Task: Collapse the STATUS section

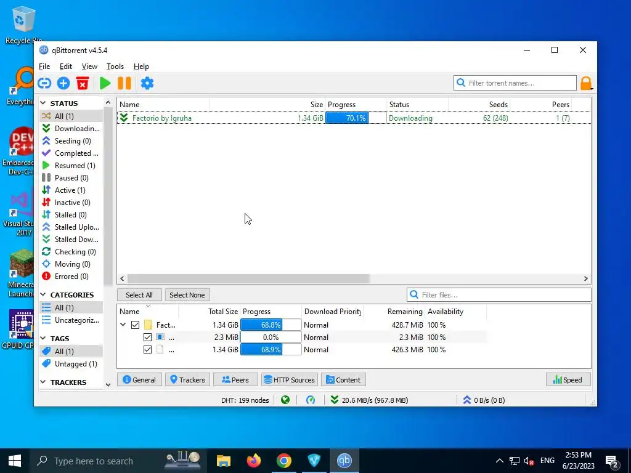Action: 43,103
